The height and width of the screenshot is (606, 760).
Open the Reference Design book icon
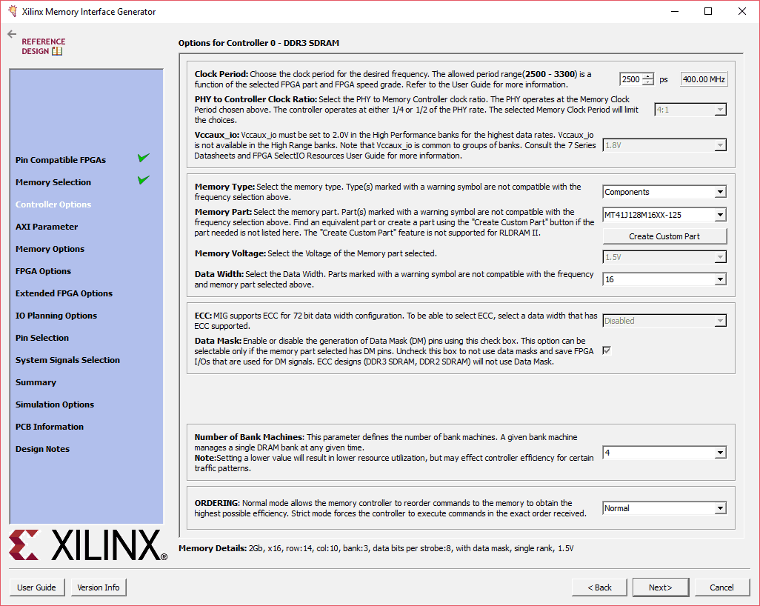pyautogui.click(x=57, y=51)
